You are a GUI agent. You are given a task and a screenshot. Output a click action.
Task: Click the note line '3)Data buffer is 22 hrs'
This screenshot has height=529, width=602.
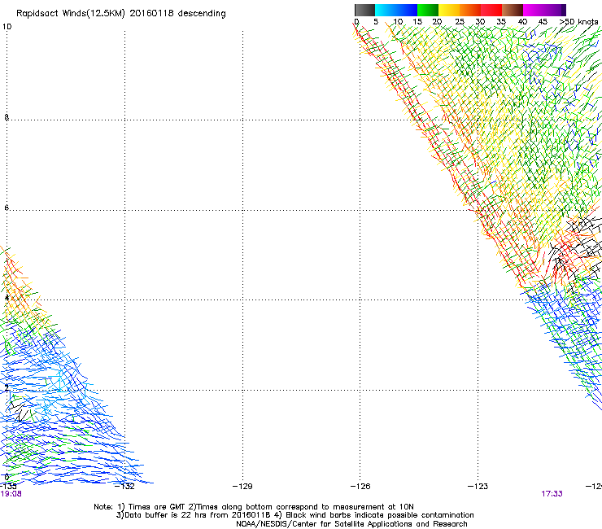tap(294, 515)
